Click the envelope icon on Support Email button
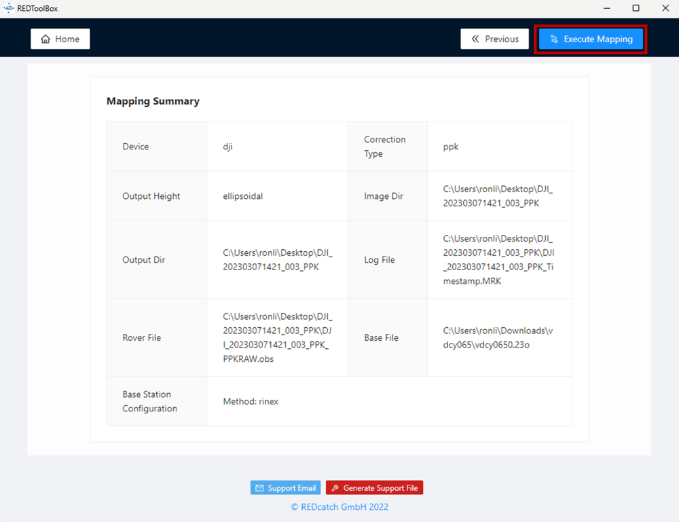Viewport: 679px width, 522px height. pos(260,487)
